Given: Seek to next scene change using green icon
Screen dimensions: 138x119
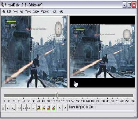Looking at the screenshot, I should [54, 108].
